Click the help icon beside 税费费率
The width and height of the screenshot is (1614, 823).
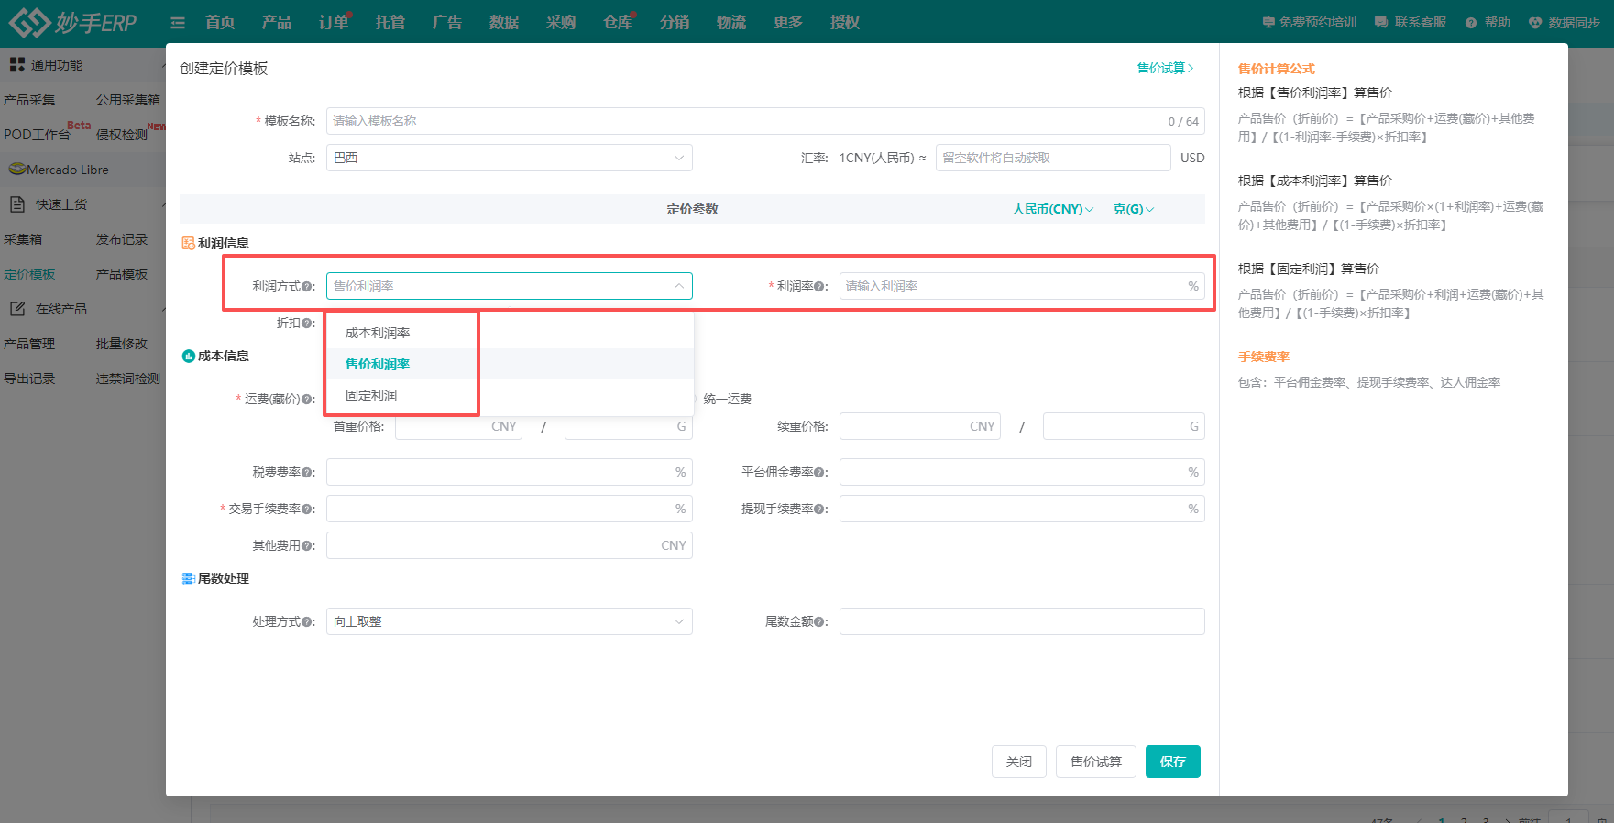(308, 473)
